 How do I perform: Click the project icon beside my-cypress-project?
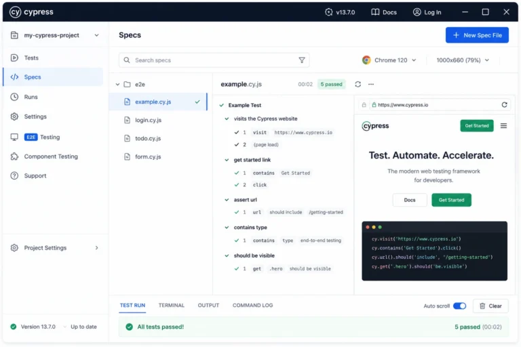click(14, 35)
